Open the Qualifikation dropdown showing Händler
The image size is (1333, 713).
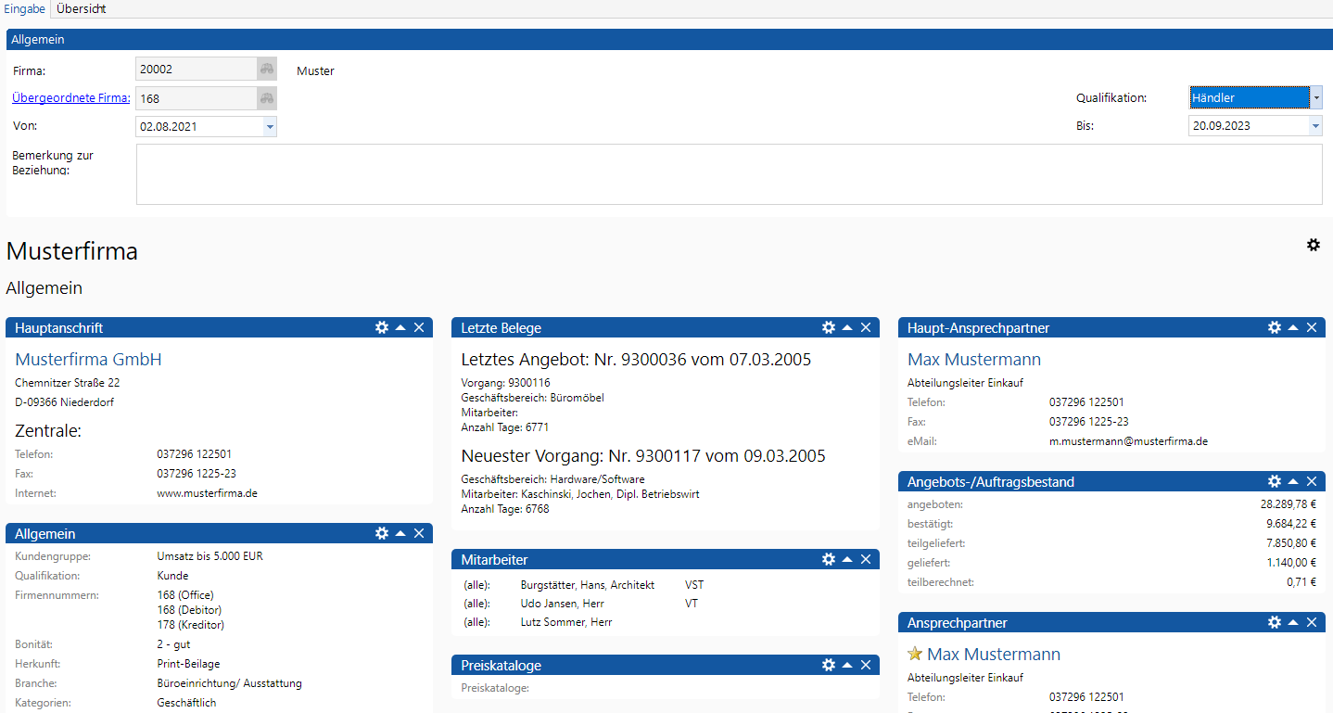click(1315, 97)
